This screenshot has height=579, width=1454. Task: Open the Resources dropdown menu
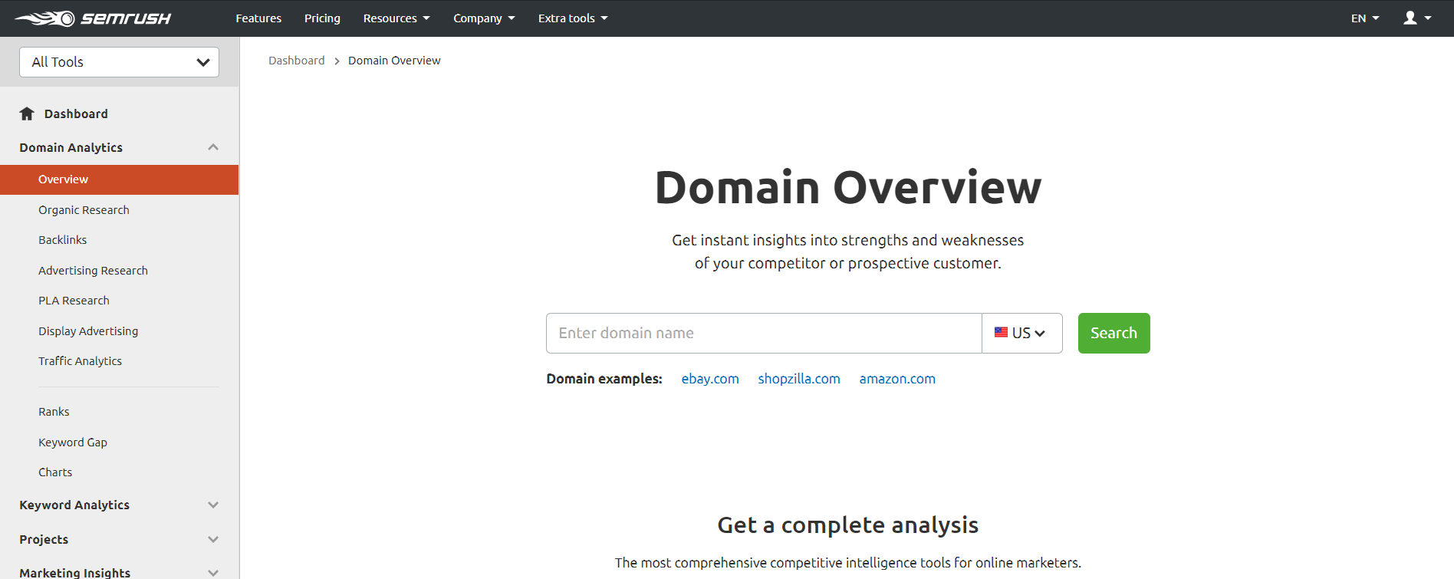[x=396, y=18]
